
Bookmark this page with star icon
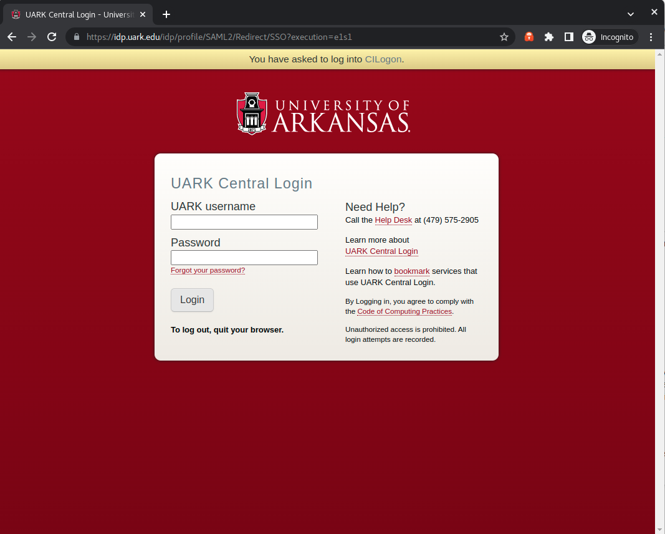pos(504,37)
